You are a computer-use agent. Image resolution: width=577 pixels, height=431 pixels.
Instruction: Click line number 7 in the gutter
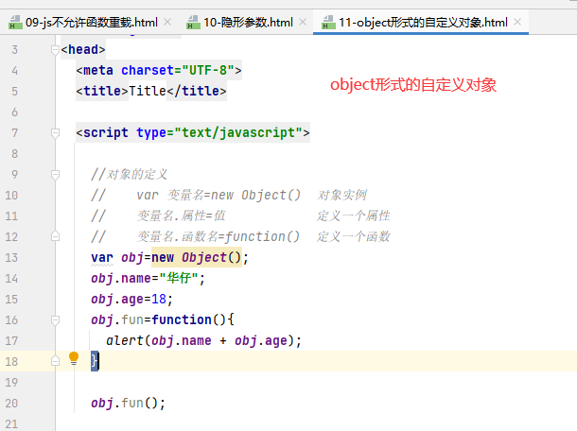(x=15, y=132)
